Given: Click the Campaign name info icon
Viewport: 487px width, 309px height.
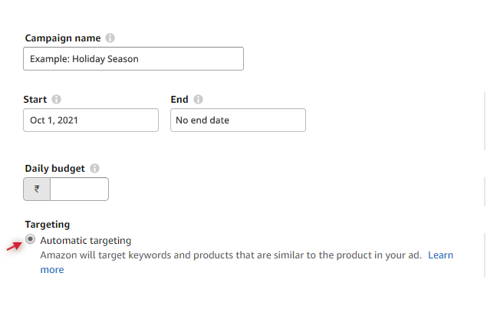Looking at the screenshot, I should click(x=110, y=38).
